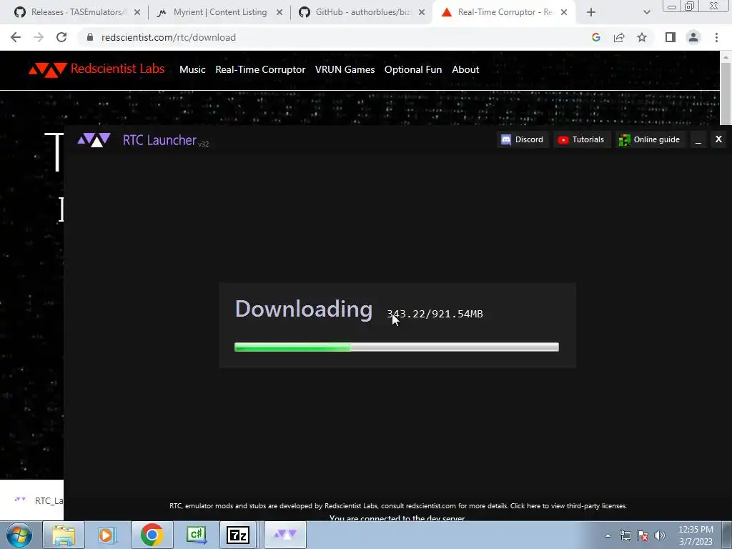
Task: Reload the current page
Action: (x=61, y=37)
